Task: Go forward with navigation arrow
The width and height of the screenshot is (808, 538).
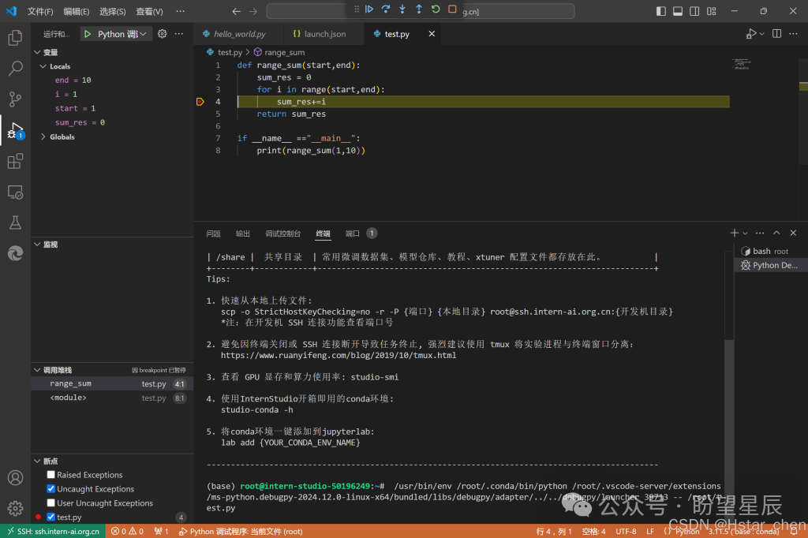Action: [253, 11]
